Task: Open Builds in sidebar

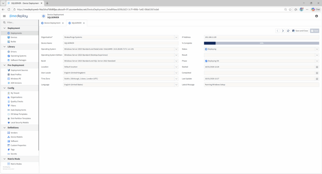Action: coord(13,42)
